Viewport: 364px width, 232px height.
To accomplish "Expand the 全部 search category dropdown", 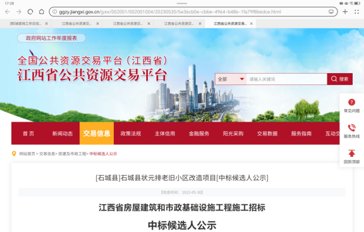I will click(231, 79).
